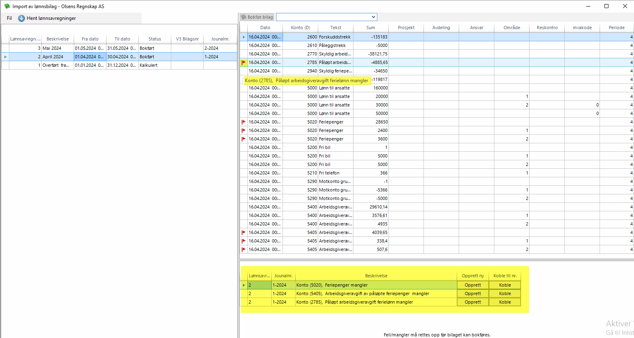Image resolution: width=634 pixels, height=338 pixels.
Task: Click the red flag on the 4039,65 row
Action: (244, 232)
